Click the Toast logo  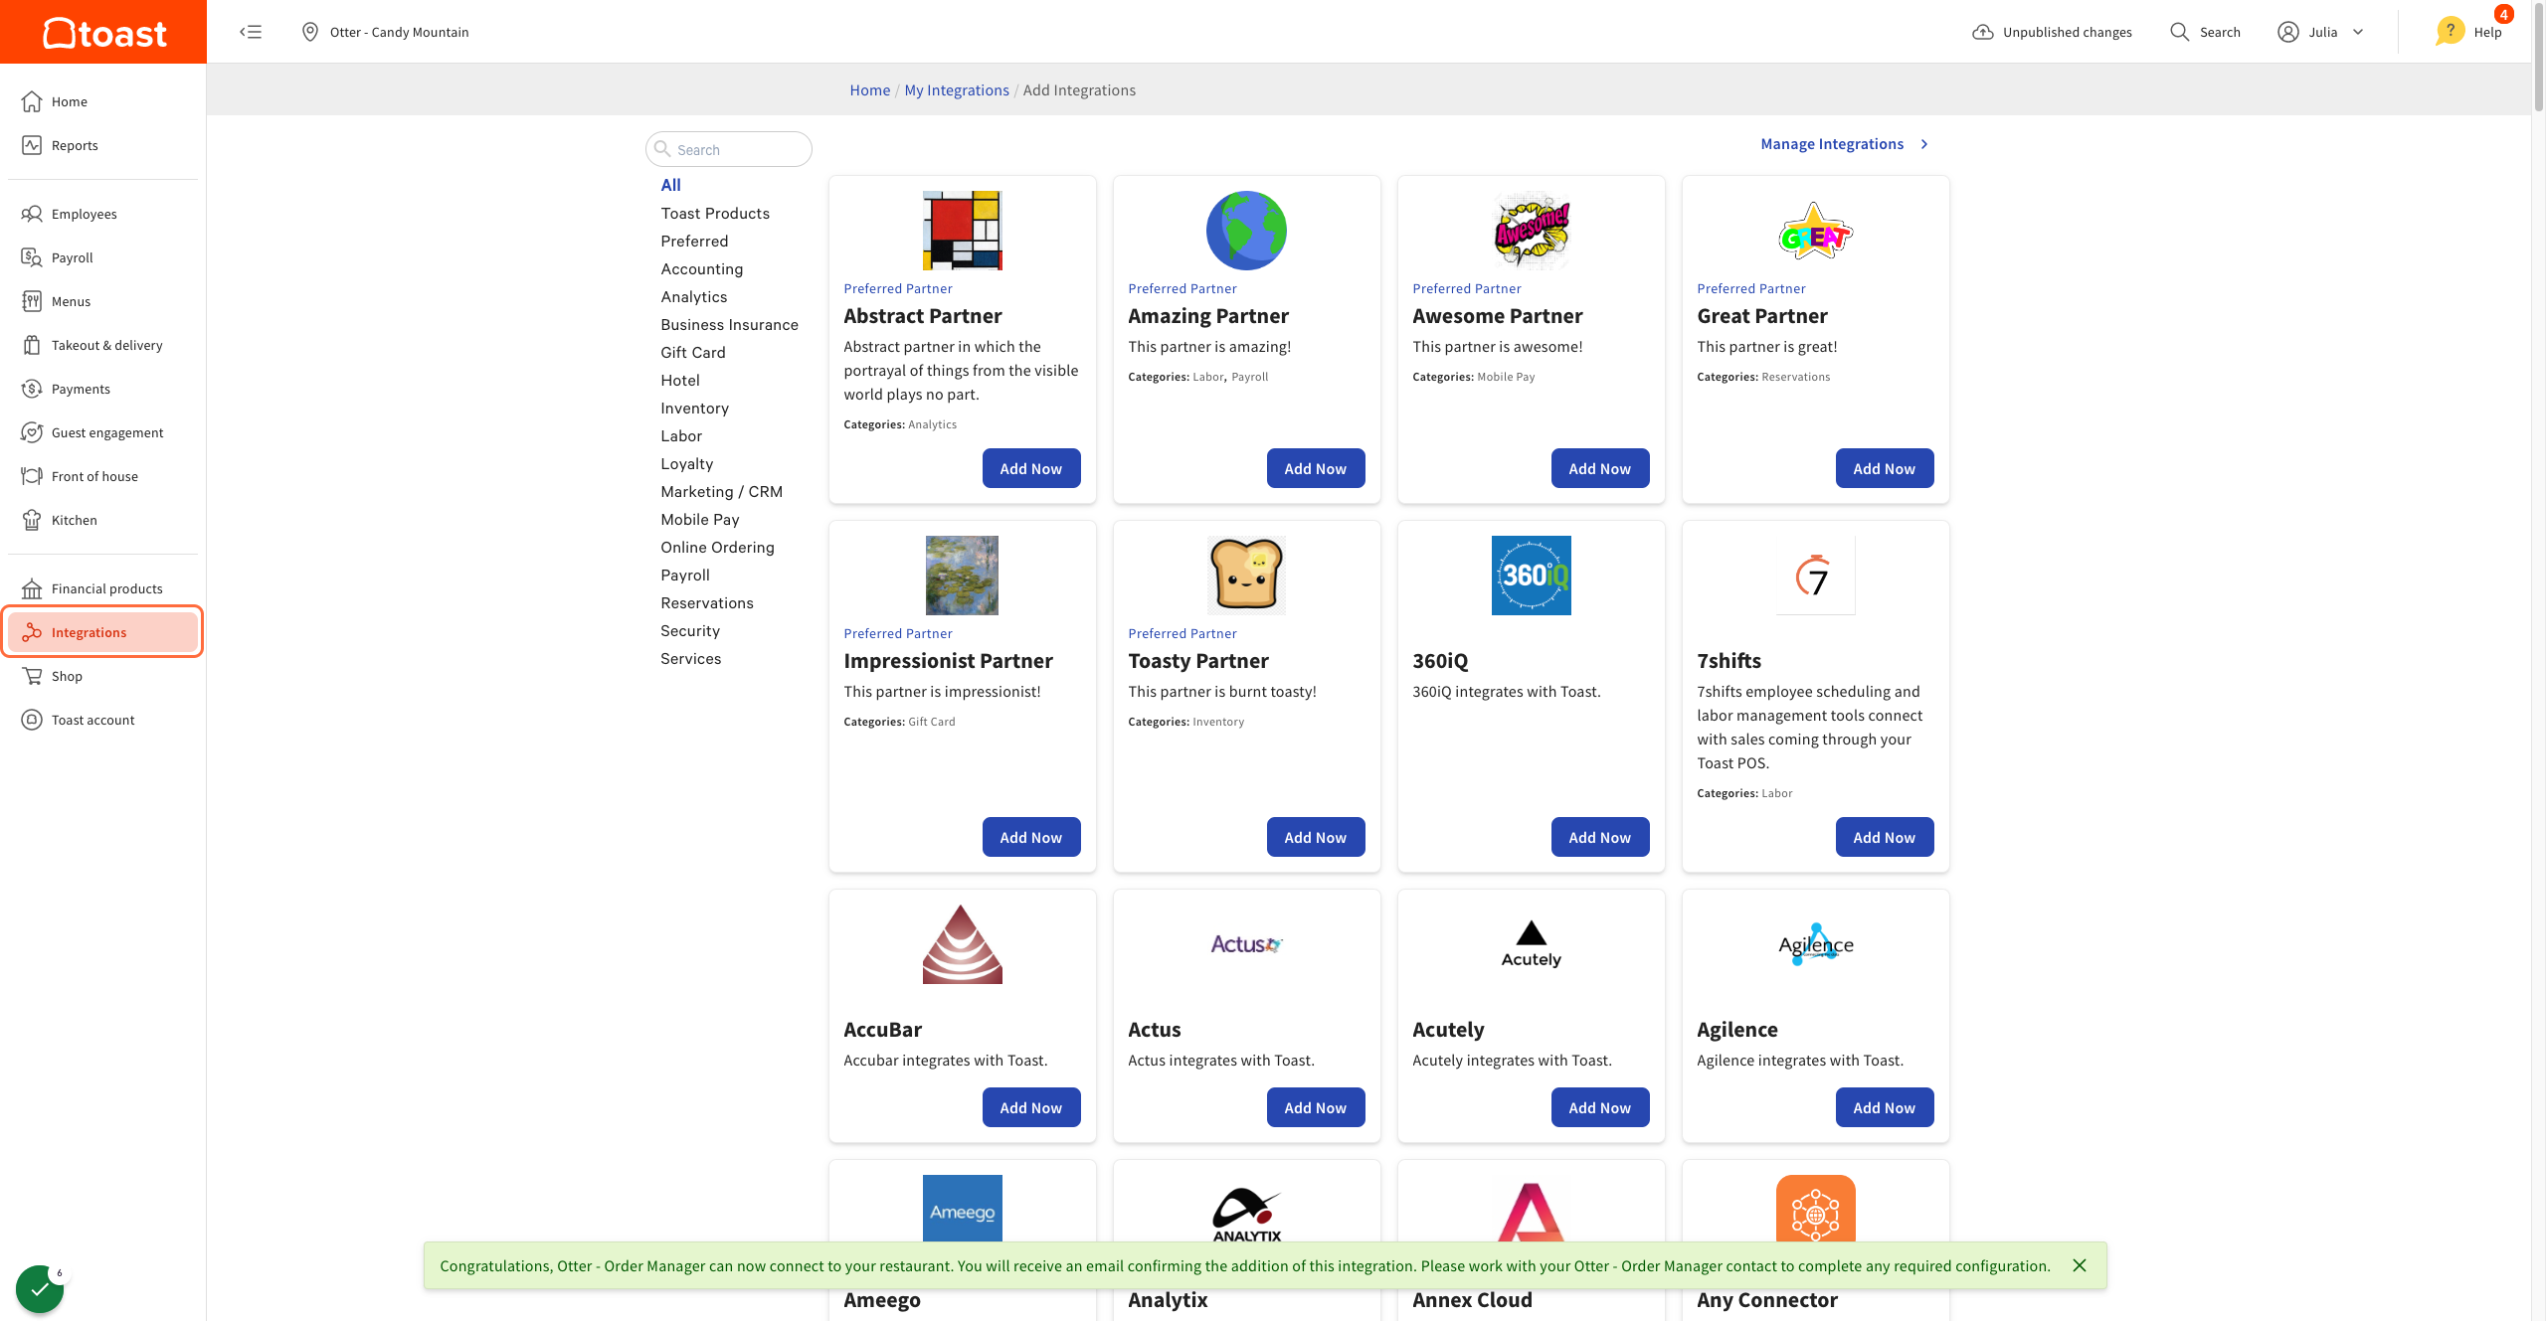point(103,33)
